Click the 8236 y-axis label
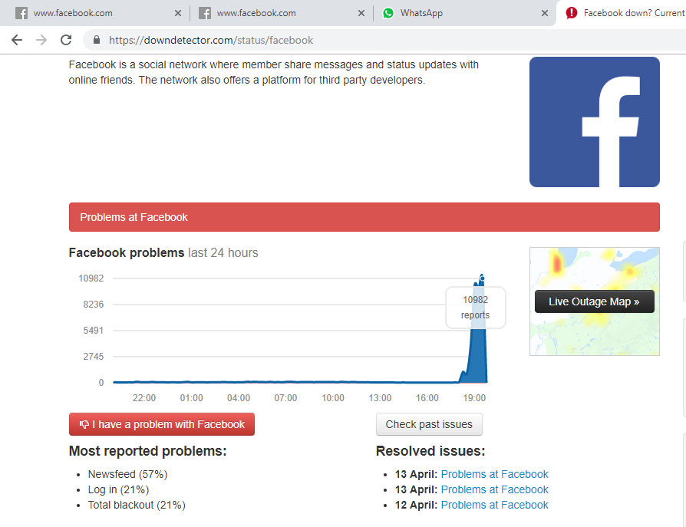 tap(93, 305)
